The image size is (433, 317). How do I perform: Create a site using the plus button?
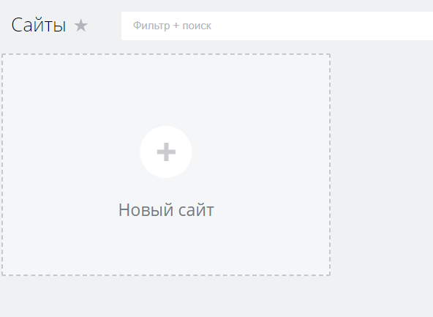pos(166,152)
